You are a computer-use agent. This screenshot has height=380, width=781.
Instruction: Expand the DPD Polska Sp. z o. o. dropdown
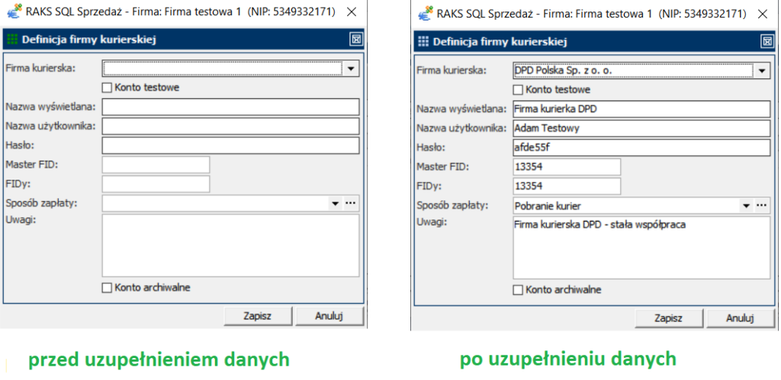(762, 71)
